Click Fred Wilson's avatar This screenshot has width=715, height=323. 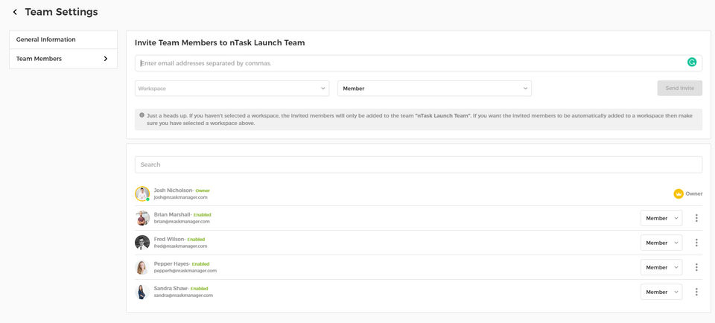(142, 243)
